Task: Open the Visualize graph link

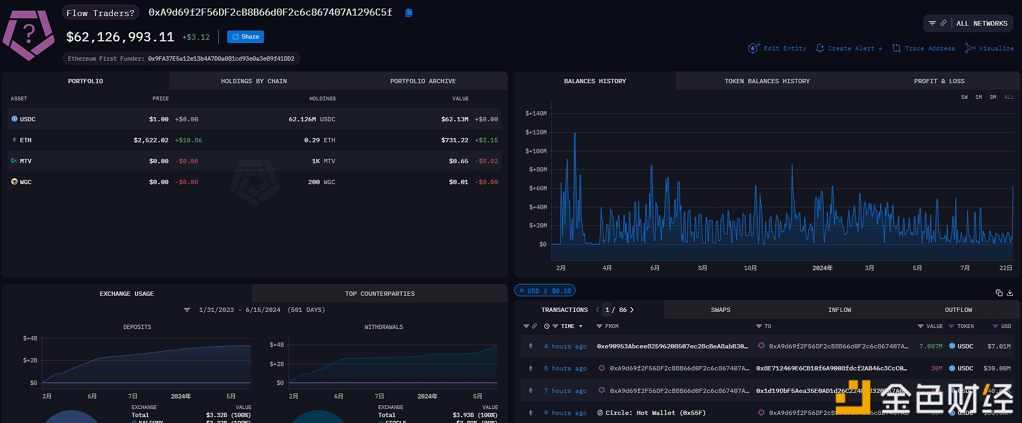Action: 996,48
